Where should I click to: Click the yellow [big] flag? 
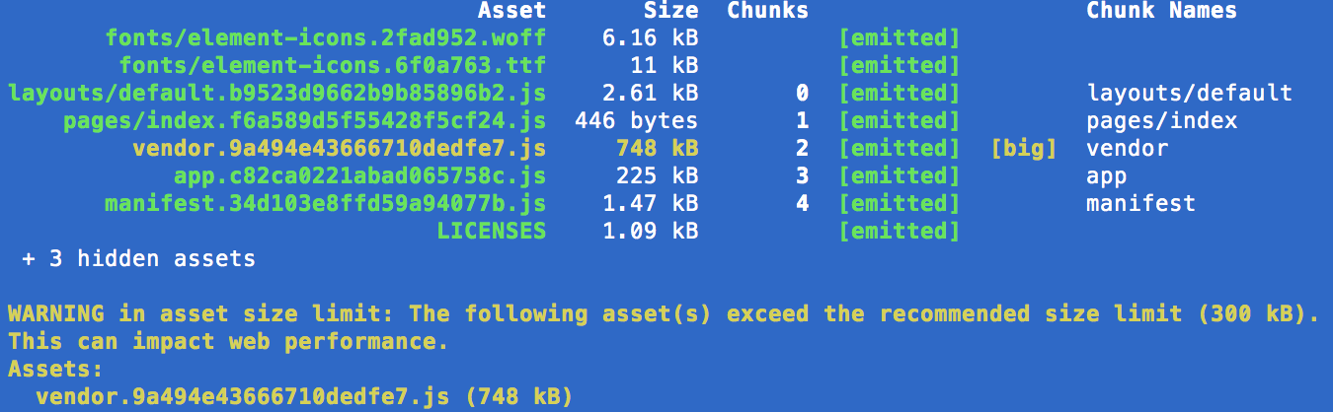coord(1024,149)
